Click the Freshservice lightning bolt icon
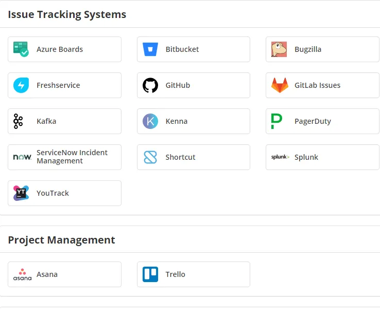The height and width of the screenshot is (317, 380). (x=21, y=85)
